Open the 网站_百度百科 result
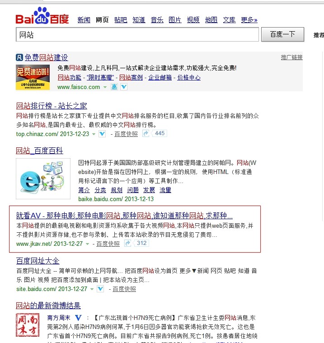324x343 pixels. click(40, 150)
